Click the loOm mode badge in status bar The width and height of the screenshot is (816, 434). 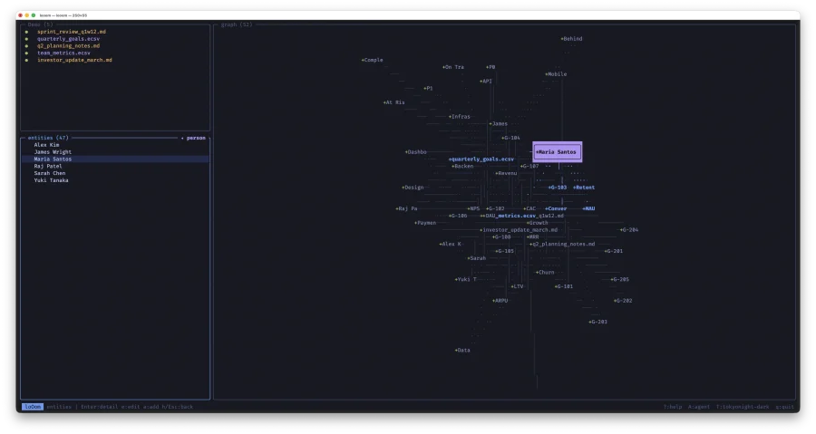click(x=32, y=407)
